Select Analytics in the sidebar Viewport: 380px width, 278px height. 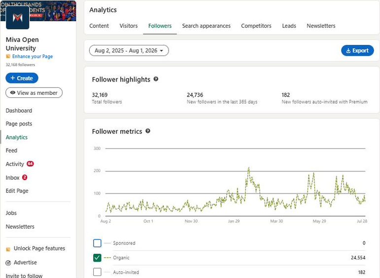(17, 137)
